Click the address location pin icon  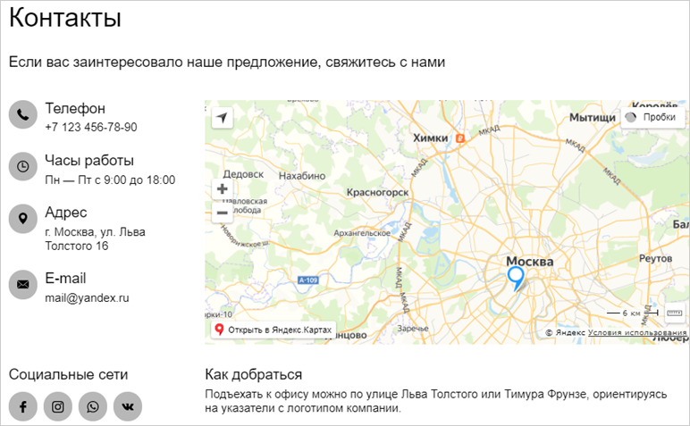23,219
